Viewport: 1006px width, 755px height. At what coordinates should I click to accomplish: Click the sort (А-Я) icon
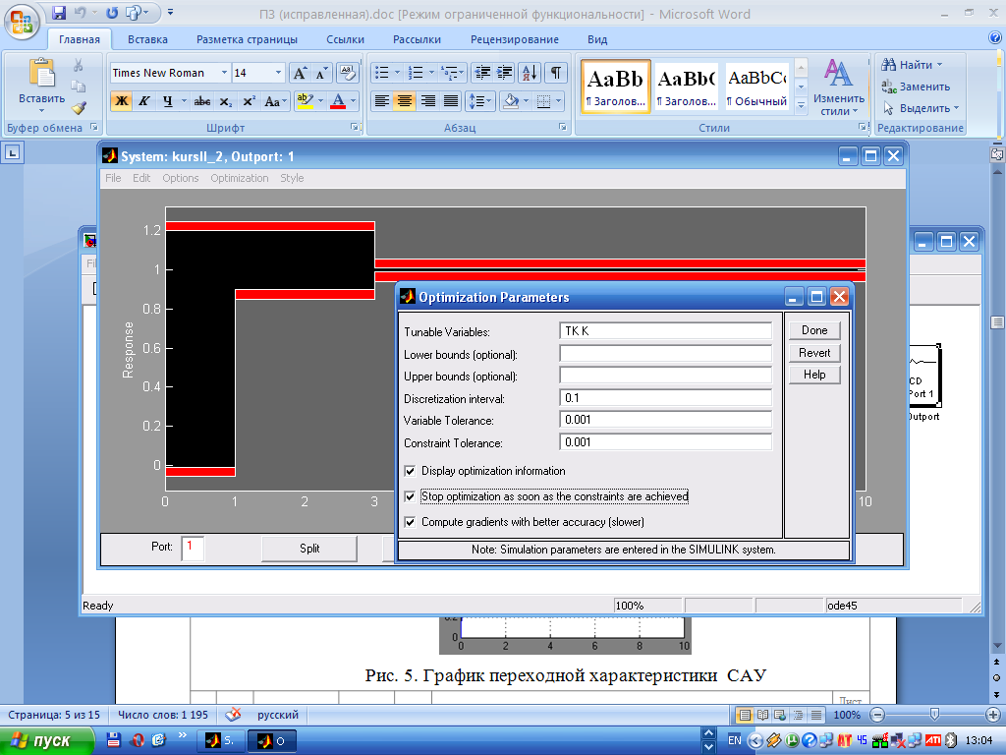pos(530,73)
